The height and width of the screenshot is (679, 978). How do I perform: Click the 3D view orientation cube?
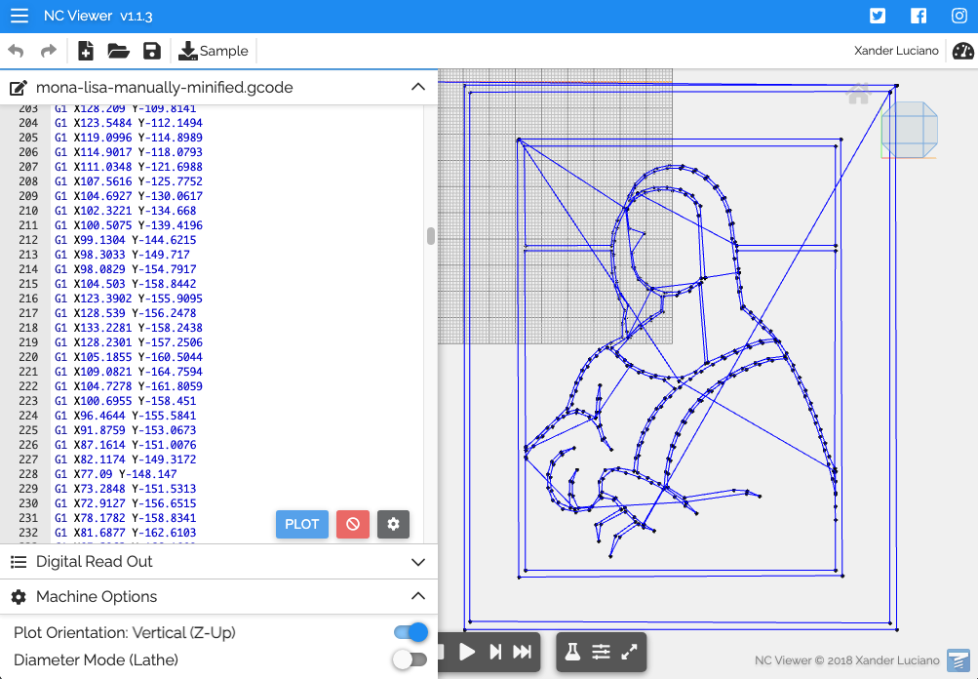[909, 129]
